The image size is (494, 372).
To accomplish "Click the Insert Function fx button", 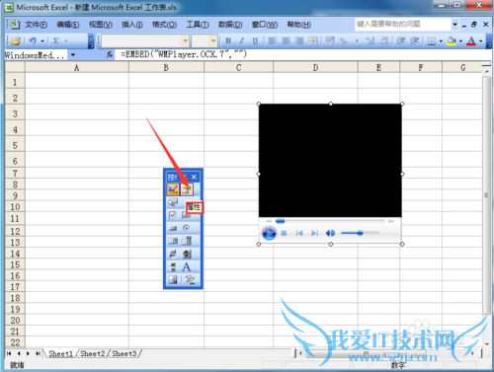I will coord(110,55).
